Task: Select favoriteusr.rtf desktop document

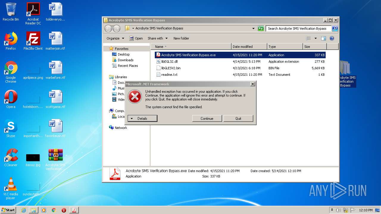Action: [55, 128]
